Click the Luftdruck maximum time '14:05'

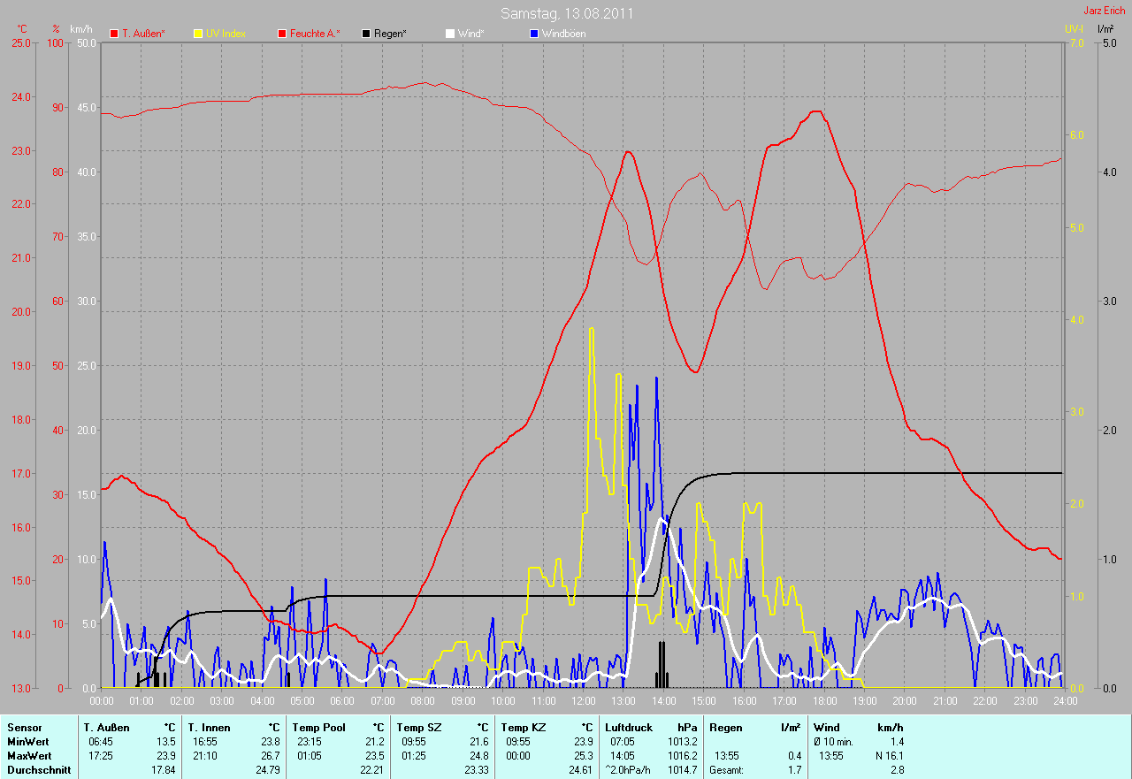[x=623, y=756]
